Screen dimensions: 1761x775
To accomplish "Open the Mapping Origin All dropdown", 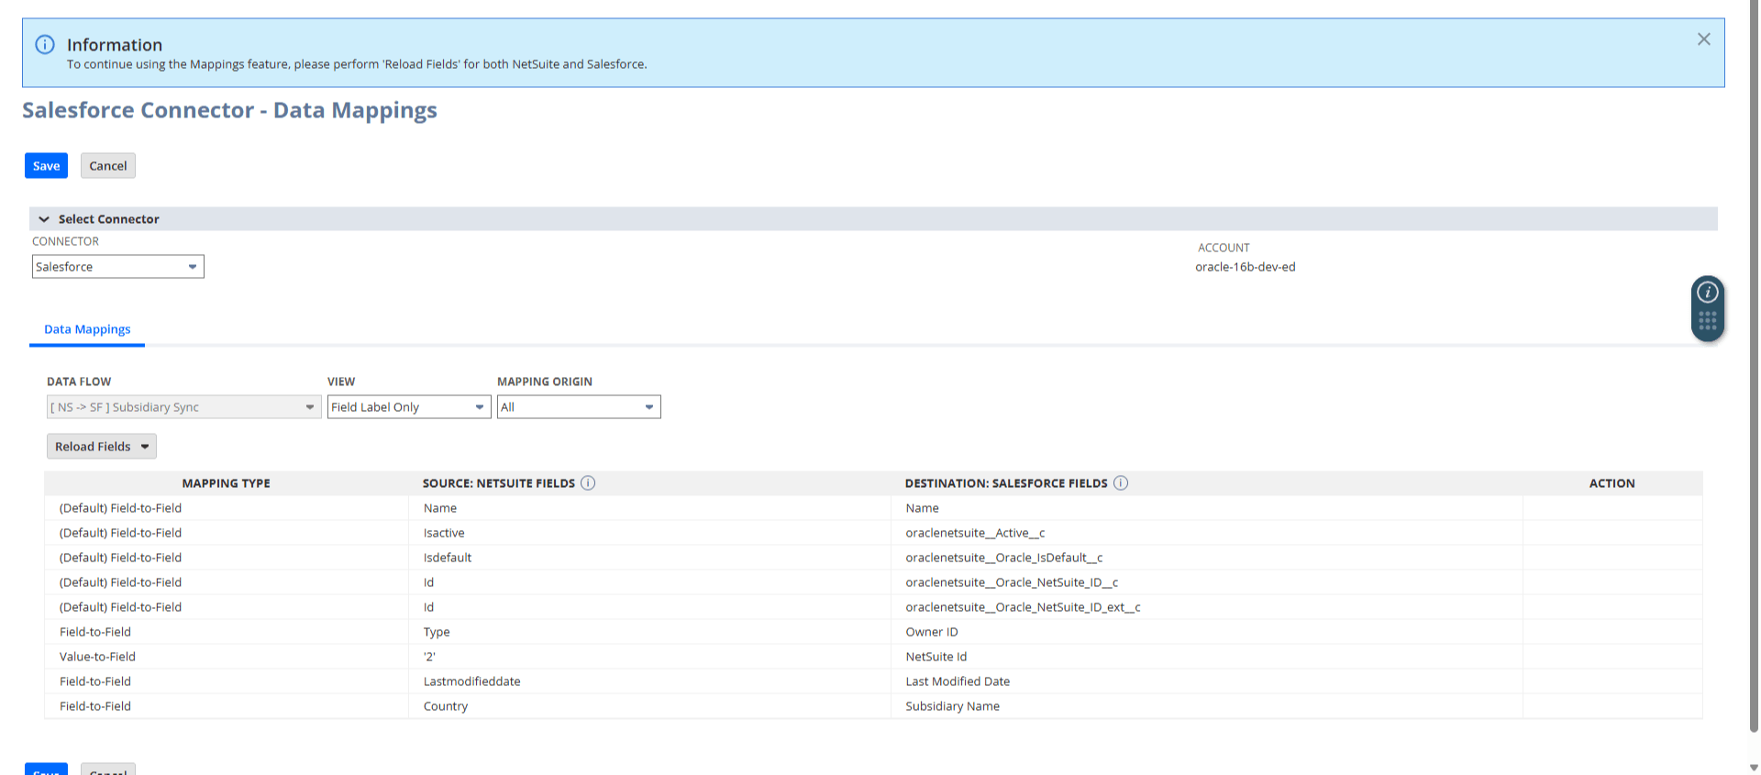I will coord(579,407).
